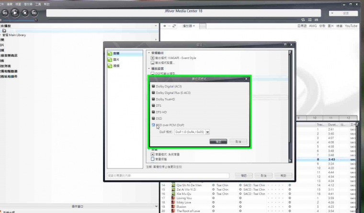Uncheck the DSD over PCM (DoP) option

click(x=153, y=125)
